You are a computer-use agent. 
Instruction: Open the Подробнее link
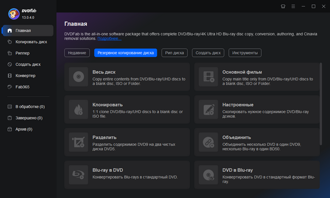(x=109, y=39)
